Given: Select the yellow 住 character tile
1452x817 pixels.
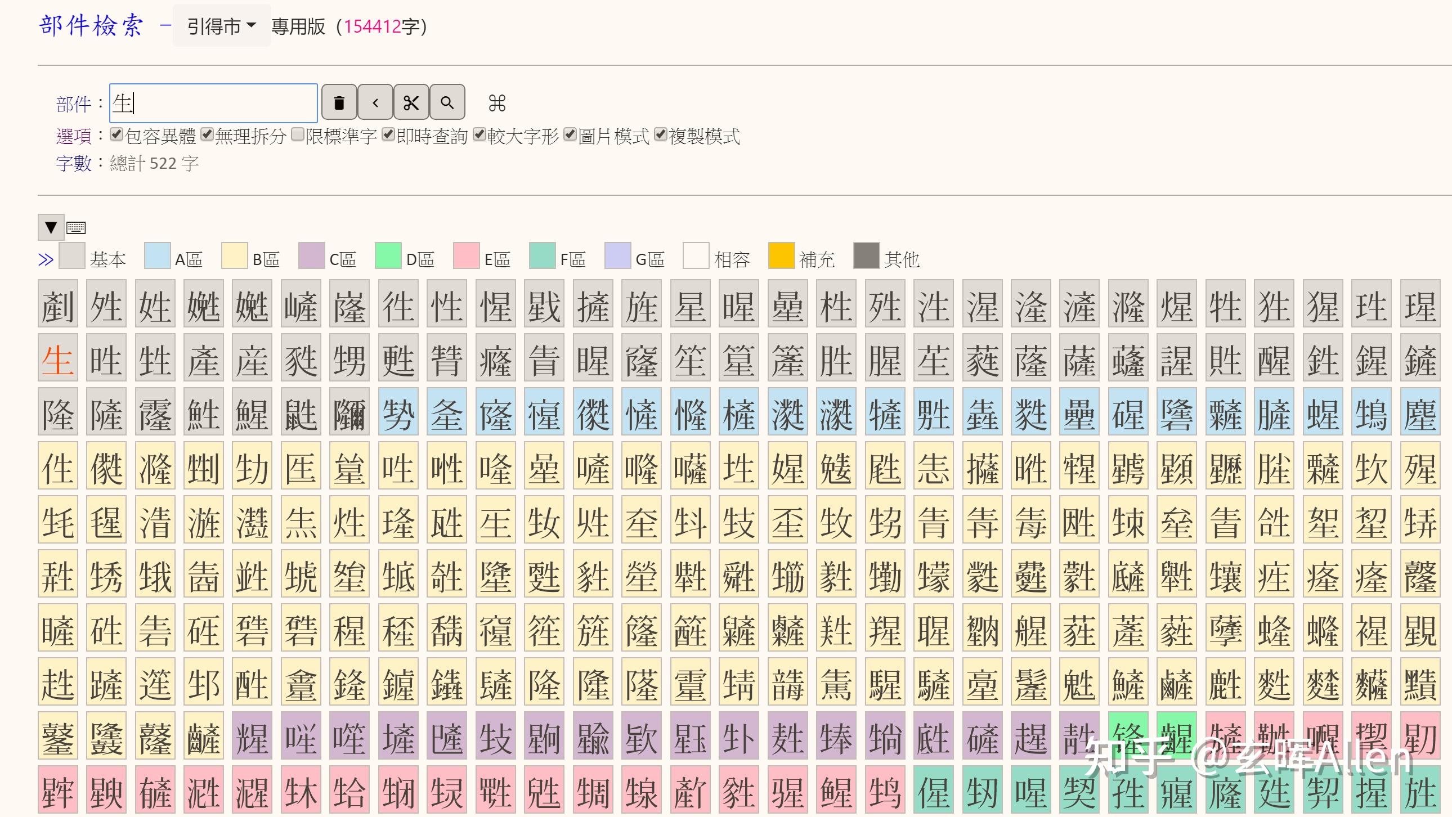Looking at the screenshot, I should tap(58, 466).
